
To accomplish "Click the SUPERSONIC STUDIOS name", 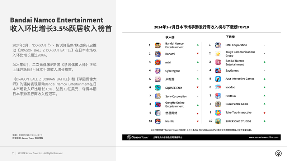I will [238, 121].
